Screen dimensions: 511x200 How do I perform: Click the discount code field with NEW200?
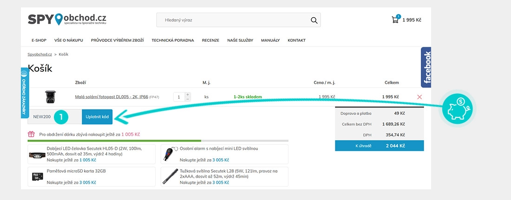[54, 116]
